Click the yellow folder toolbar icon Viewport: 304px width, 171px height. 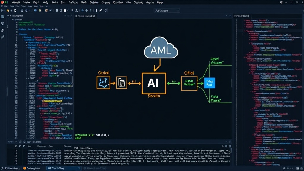[x=7, y=11]
